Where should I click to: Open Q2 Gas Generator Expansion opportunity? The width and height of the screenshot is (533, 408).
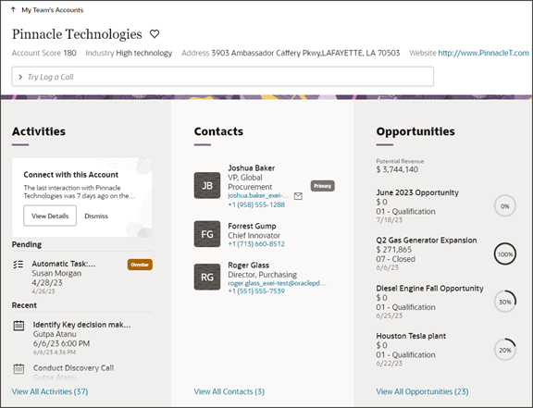point(427,240)
